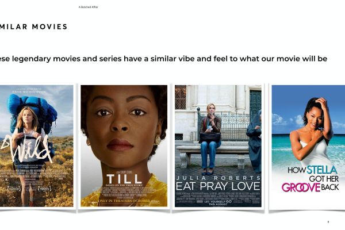The height and width of the screenshot is (230, 345).
Task: Click the handwritten Wild title script
Action: (x=26, y=149)
